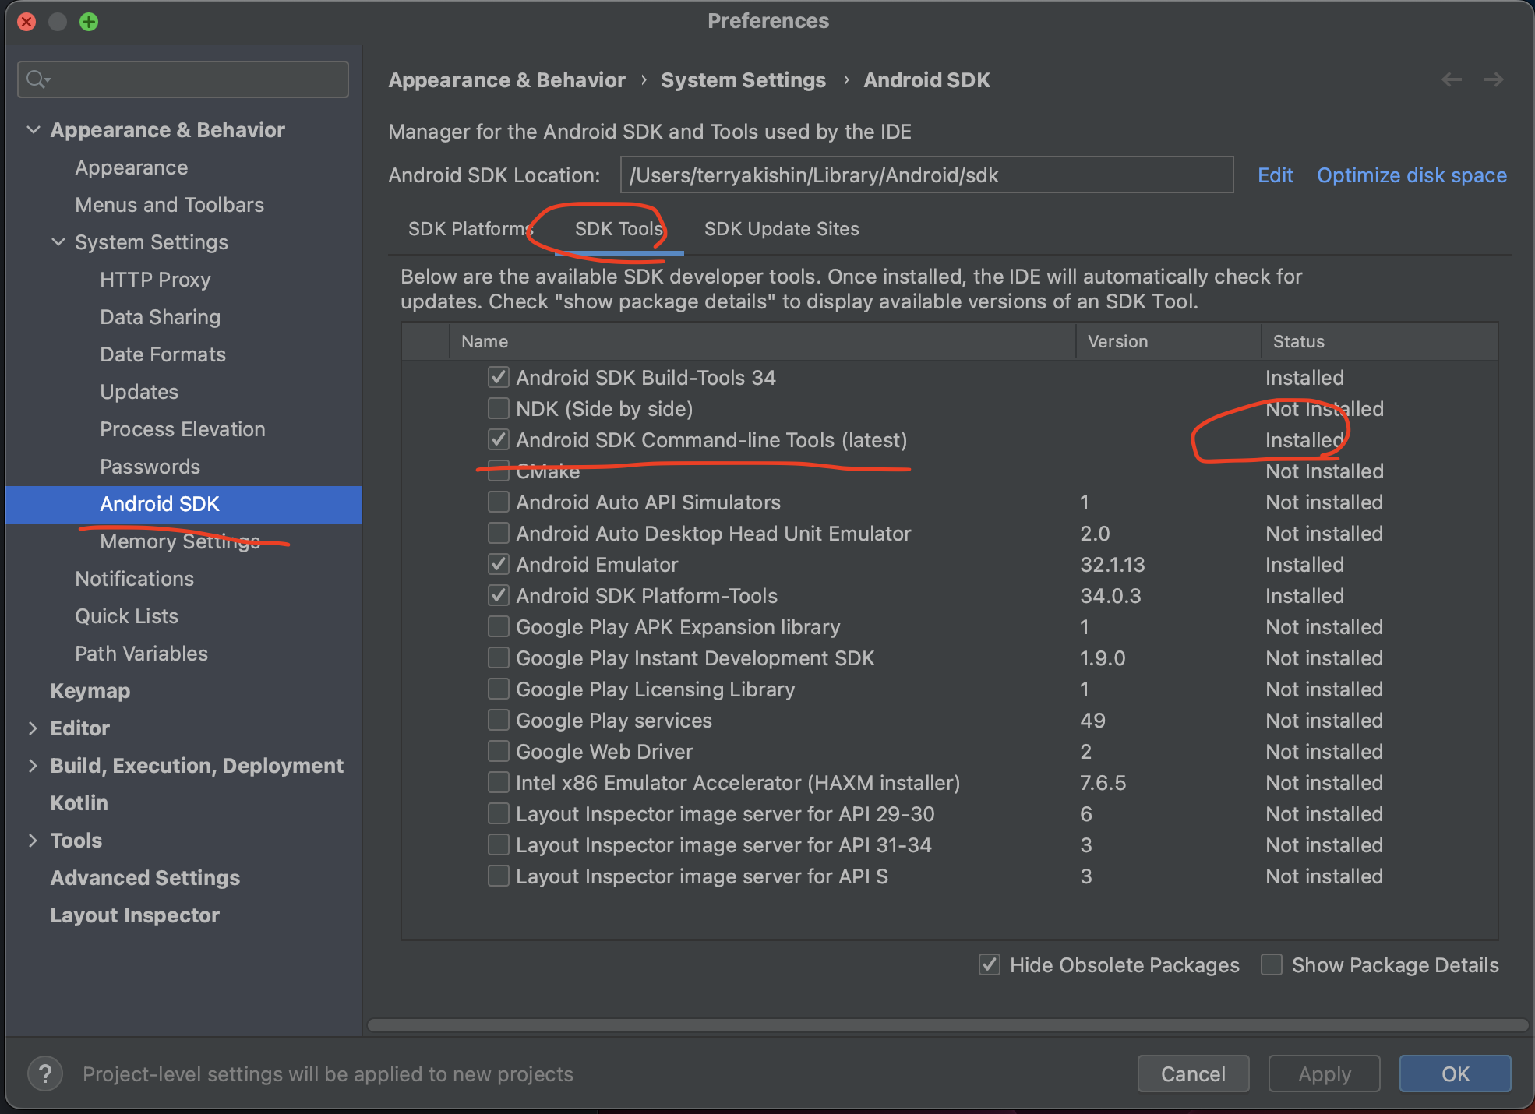1535x1114 pixels.
Task: Click the green maximize window button
Action: tap(89, 22)
